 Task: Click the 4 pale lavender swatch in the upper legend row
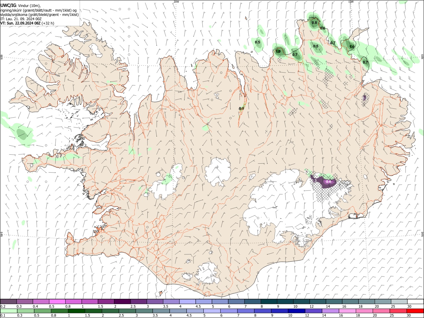(187, 302)
